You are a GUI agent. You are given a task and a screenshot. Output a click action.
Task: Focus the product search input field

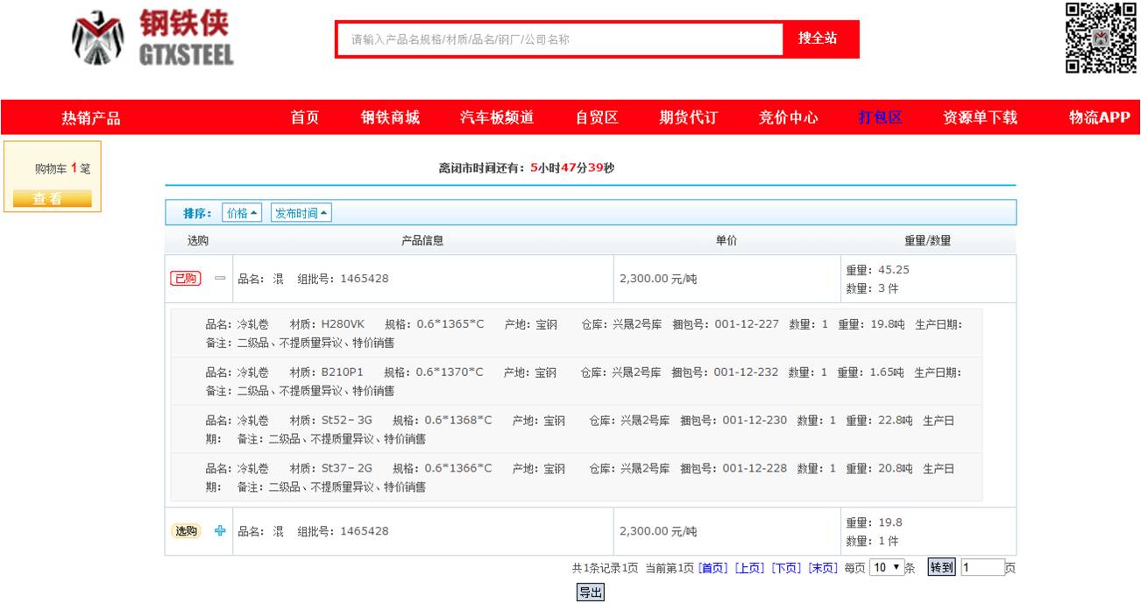pos(561,39)
